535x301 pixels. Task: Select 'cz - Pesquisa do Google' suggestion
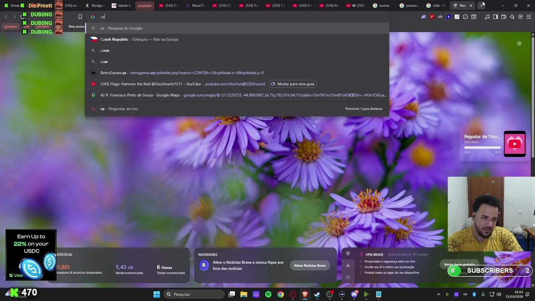[237, 28]
